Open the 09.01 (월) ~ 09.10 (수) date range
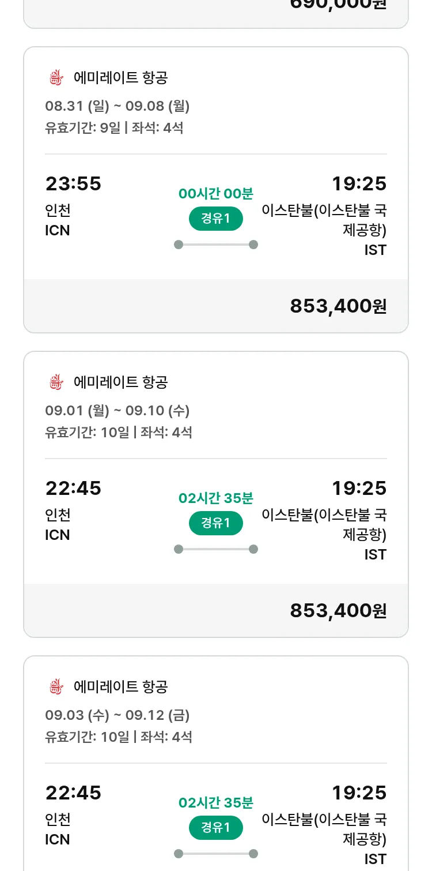432x871 pixels. pos(118,411)
